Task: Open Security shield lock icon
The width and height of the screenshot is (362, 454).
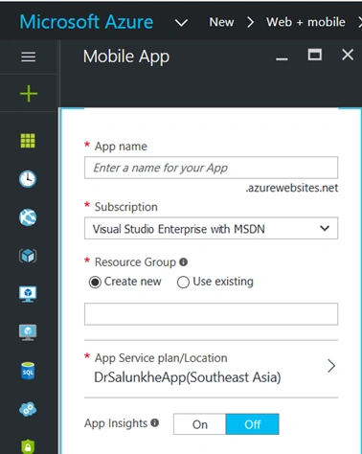Action: pos(28,446)
